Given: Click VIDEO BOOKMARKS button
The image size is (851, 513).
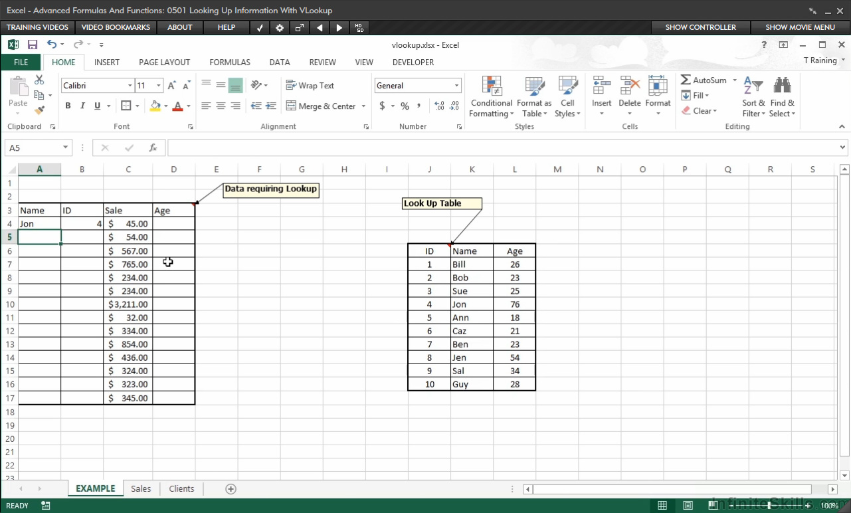Looking at the screenshot, I should point(116,27).
